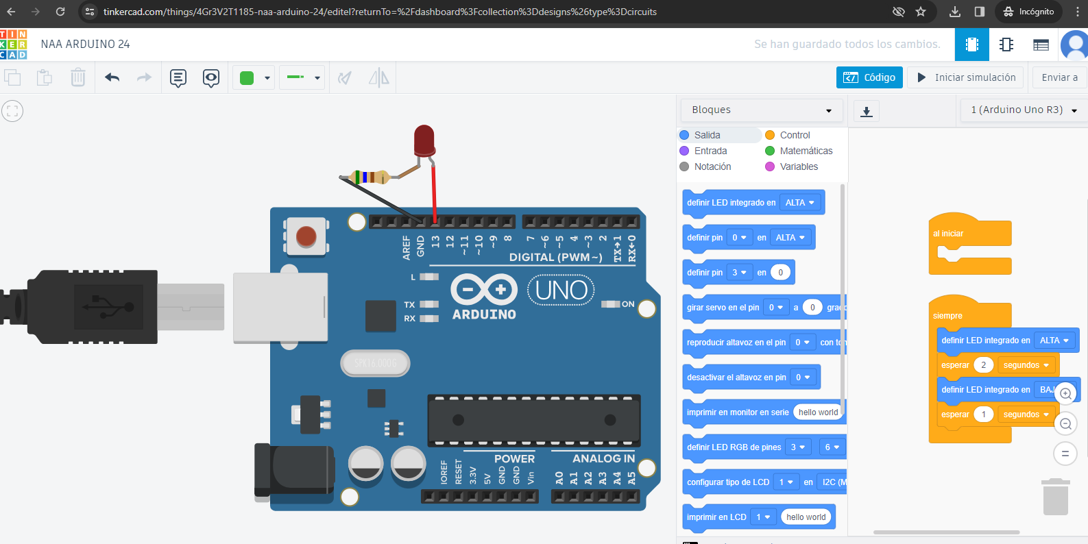
Task: Open the component list view icon
Action: tap(1041, 45)
